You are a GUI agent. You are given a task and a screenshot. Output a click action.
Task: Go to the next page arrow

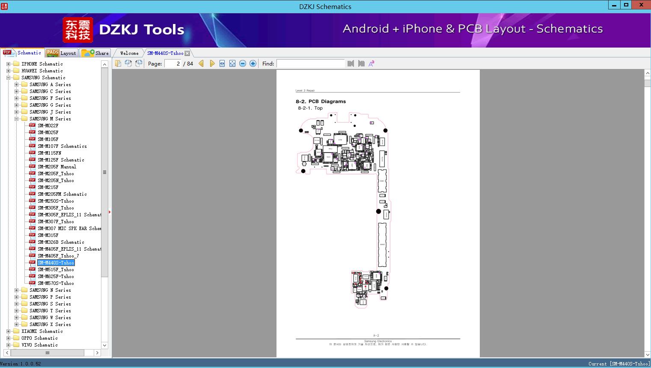click(212, 63)
